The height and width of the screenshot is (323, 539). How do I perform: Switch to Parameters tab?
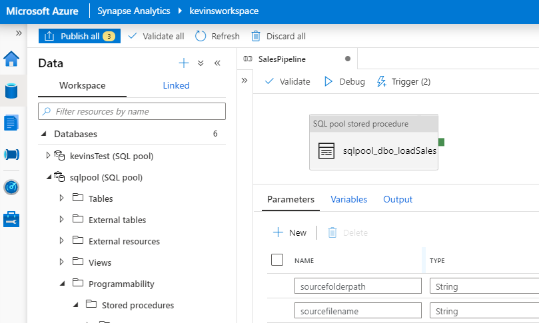(290, 199)
